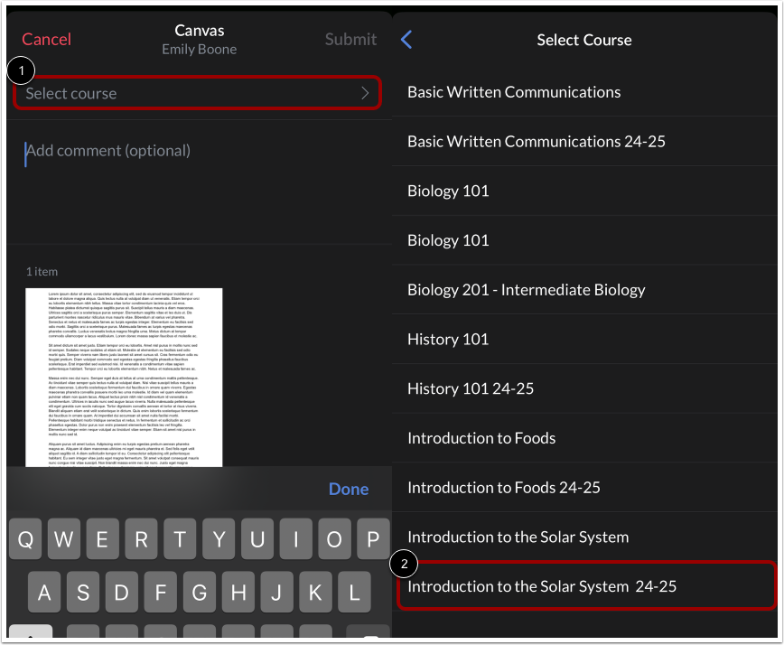Image resolution: width=784 pixels, height=645 pixels.
Task: Tap the A key on keyboard
Action: pyautogui.click(x=44, y=593)
